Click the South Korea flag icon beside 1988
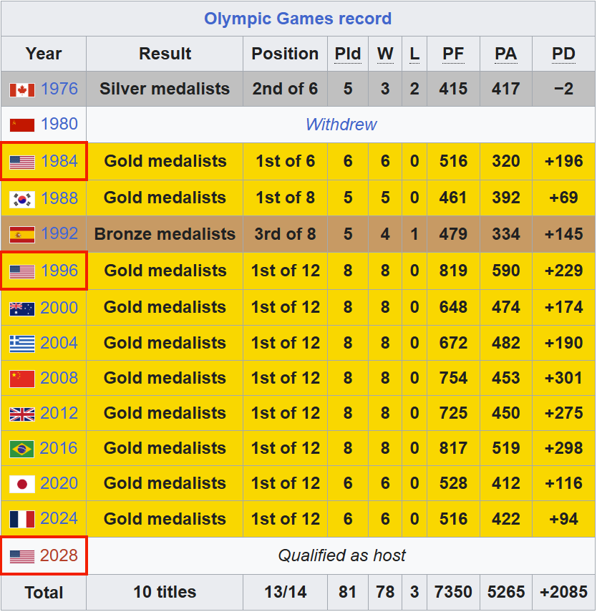The height and width of the screenshot is (612, 597). [x=22, y=199]
